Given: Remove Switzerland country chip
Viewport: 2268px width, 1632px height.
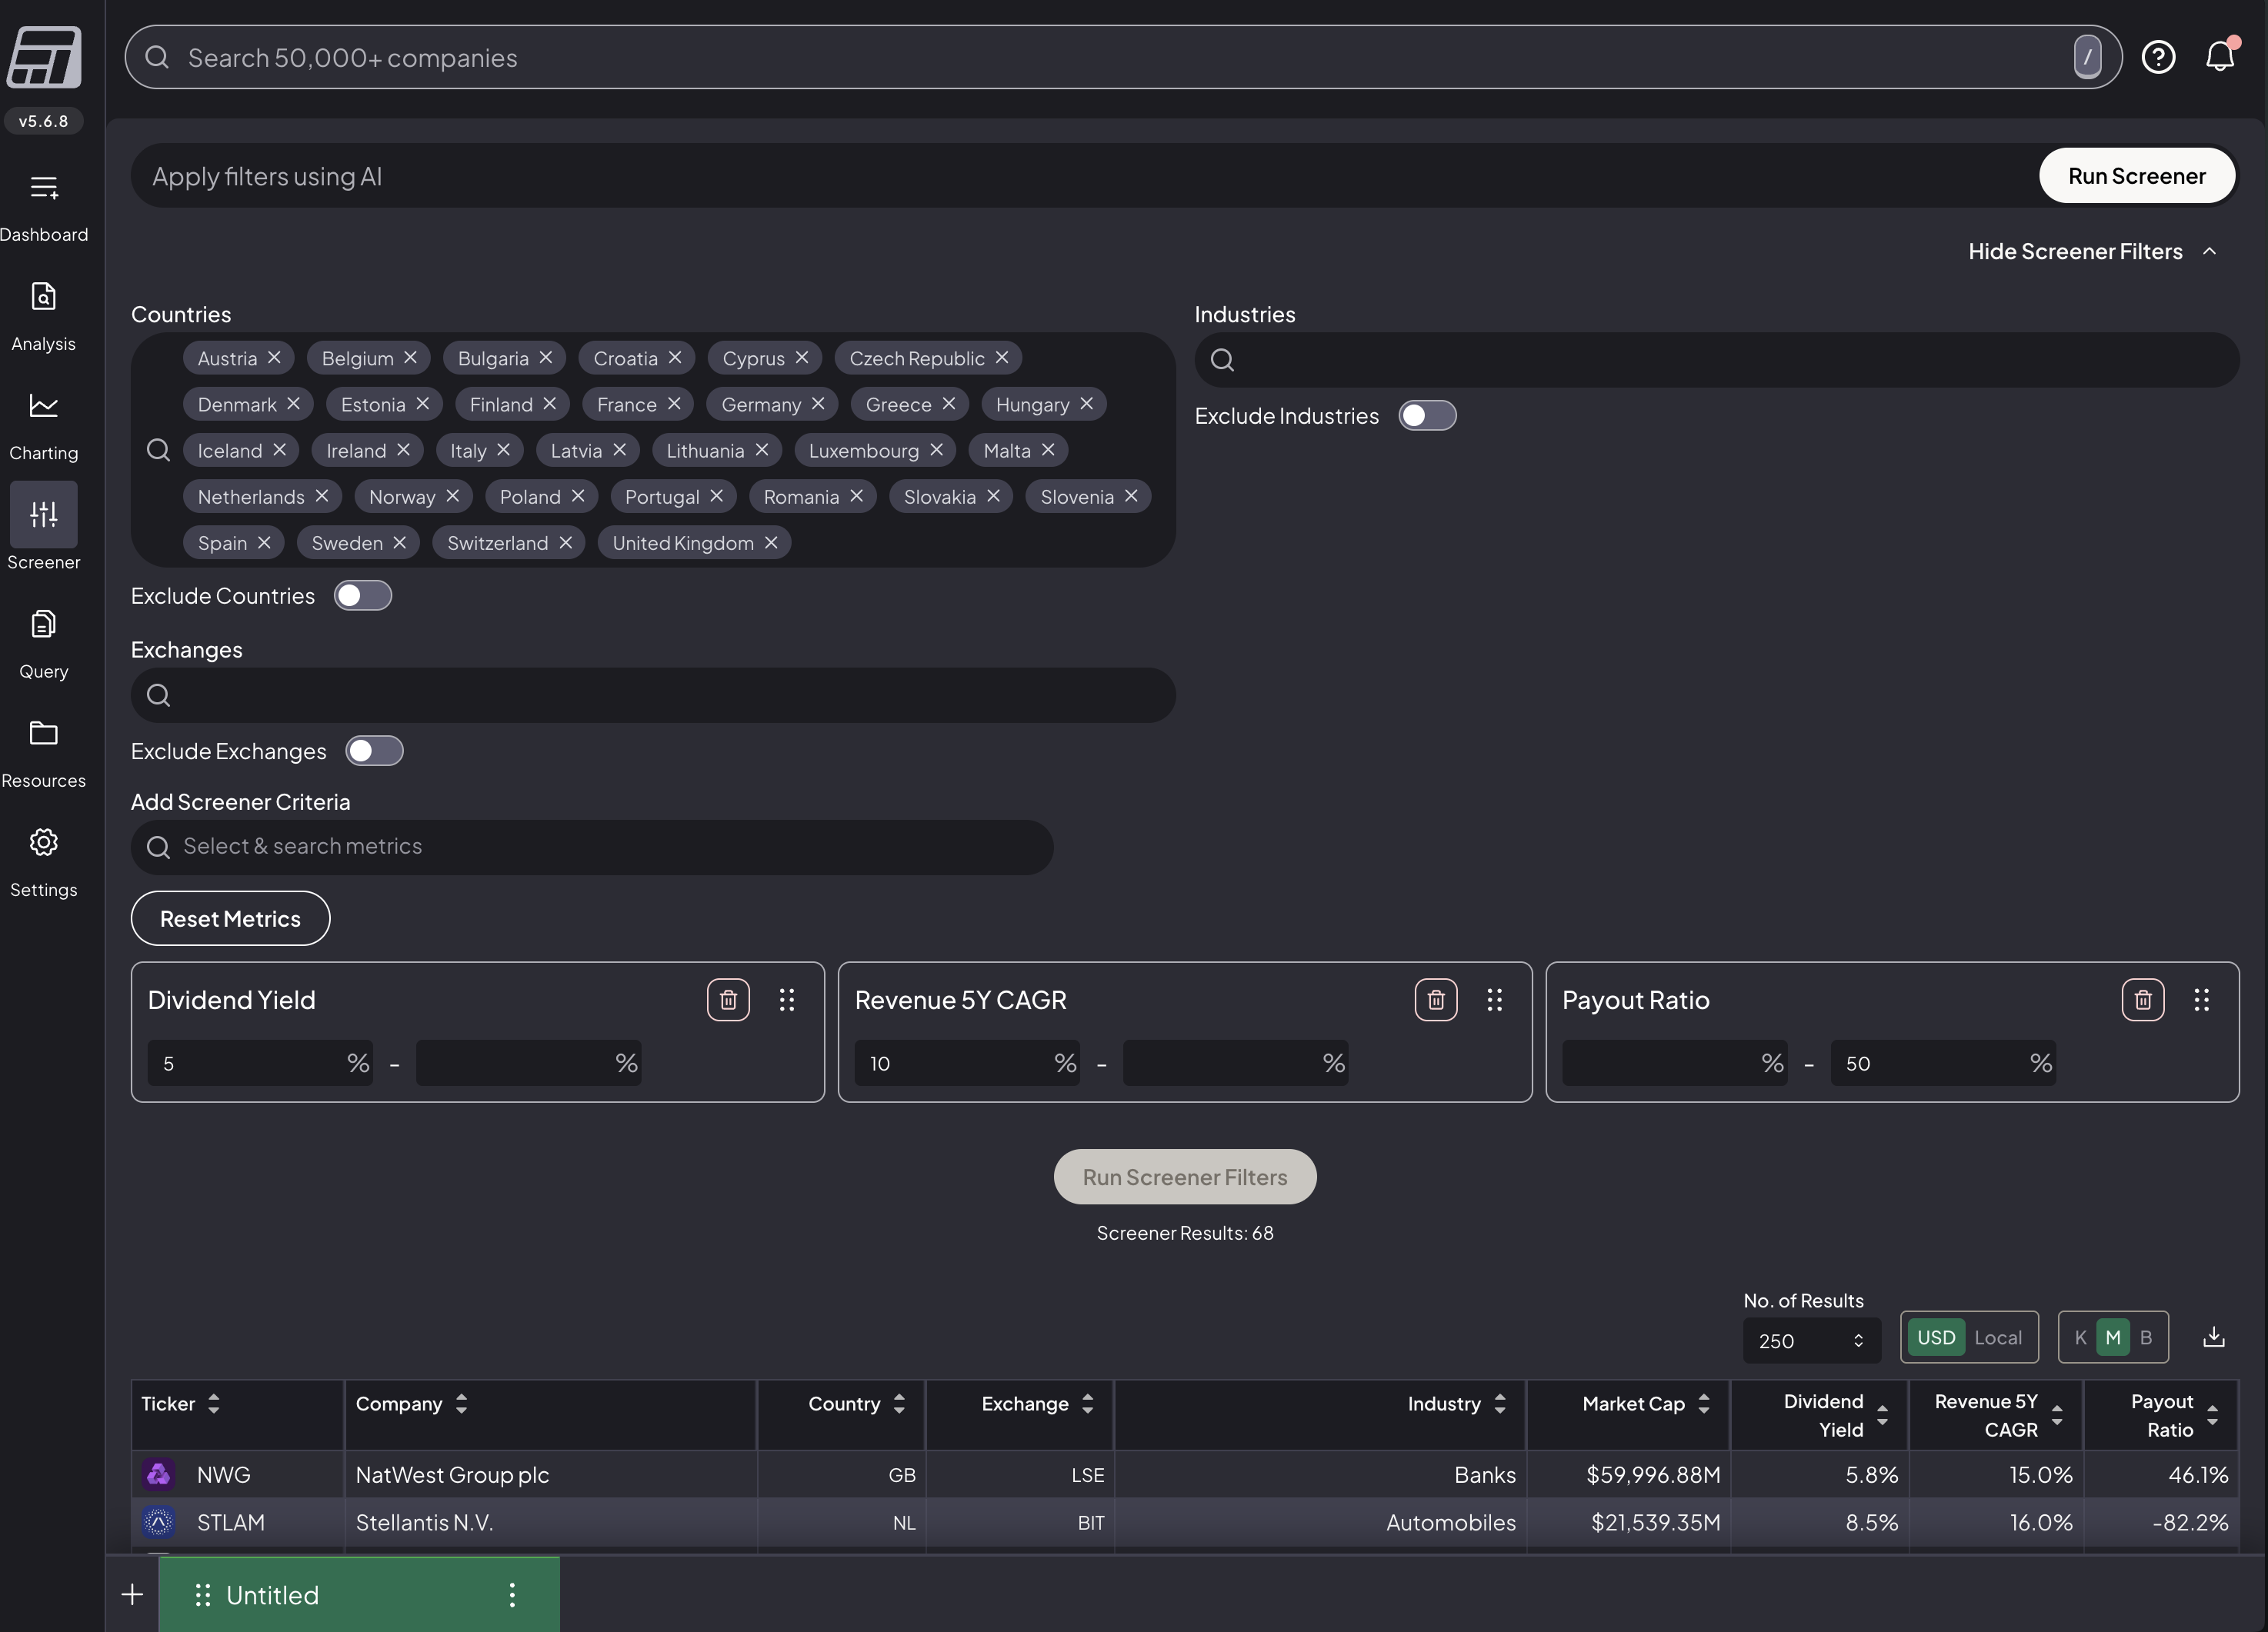Looking at the screenshot, I should coord(565,543).
